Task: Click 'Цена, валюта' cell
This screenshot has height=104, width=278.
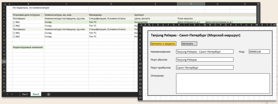Action: pyautogui.click(x=156, y=18)
